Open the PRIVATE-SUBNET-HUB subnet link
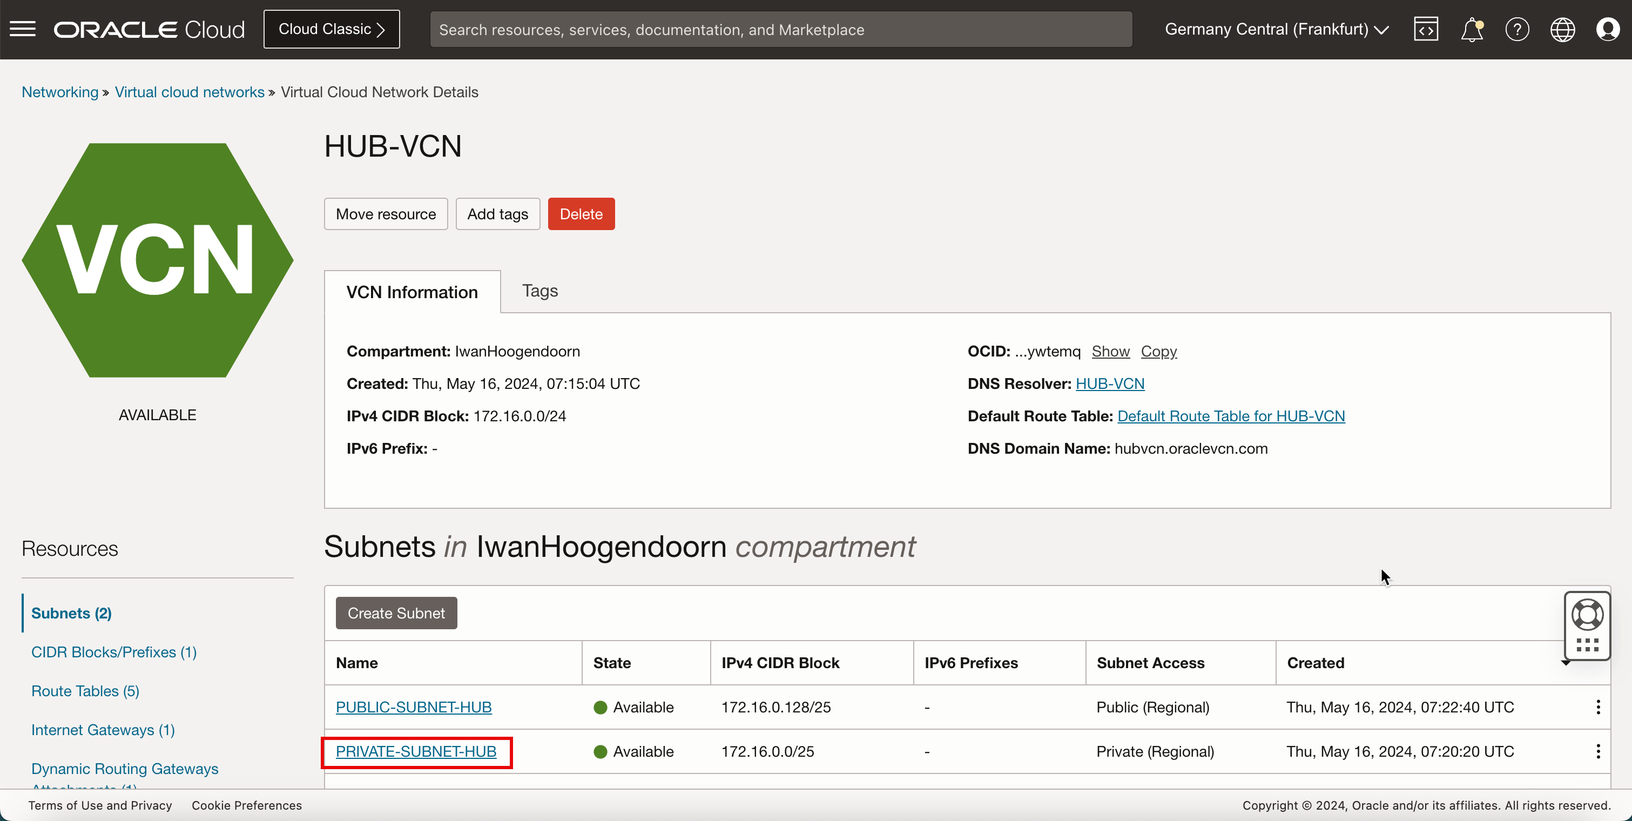1632x821 pixels. tap(416, 751)
